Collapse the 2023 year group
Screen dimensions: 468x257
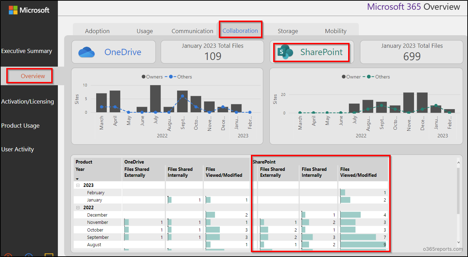click(x=78, y=186)
